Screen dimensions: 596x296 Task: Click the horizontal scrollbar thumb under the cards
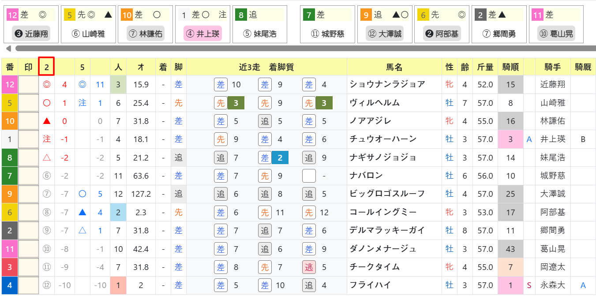click(305, 48)
